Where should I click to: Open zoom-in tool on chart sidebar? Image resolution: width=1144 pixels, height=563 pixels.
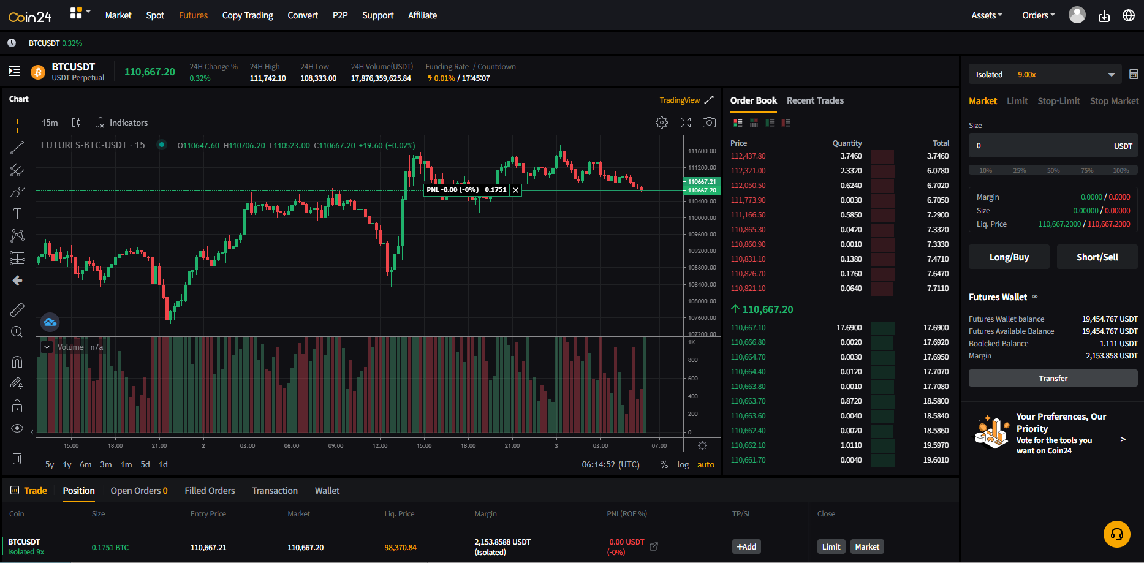click(x=17, y=331)
